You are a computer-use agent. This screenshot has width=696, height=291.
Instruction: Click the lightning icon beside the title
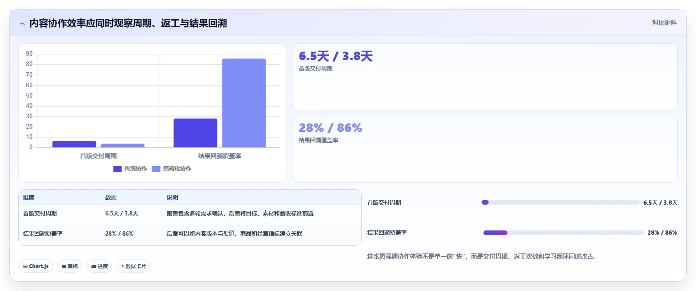(x=22, y=23)
